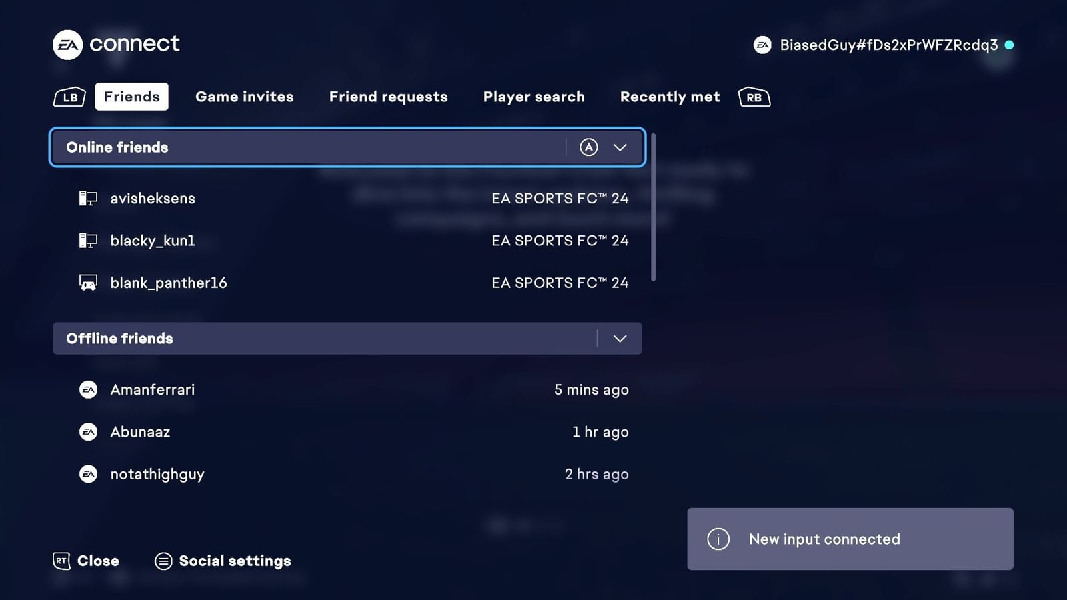Click the EA logo in the top left
The width and height of the screenshot is (1067, 600).
click(x=67, y=44)
